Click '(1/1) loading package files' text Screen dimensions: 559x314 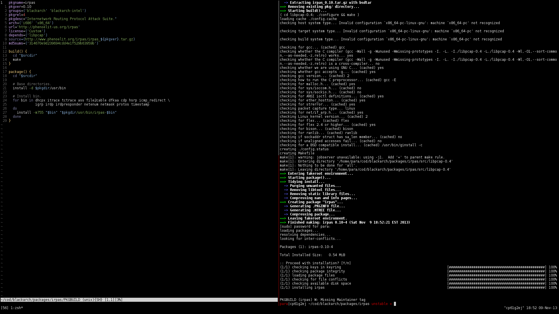307,275
